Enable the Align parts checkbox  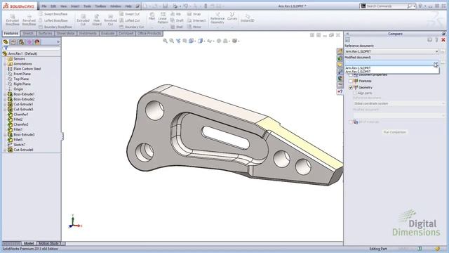[355, 93]
